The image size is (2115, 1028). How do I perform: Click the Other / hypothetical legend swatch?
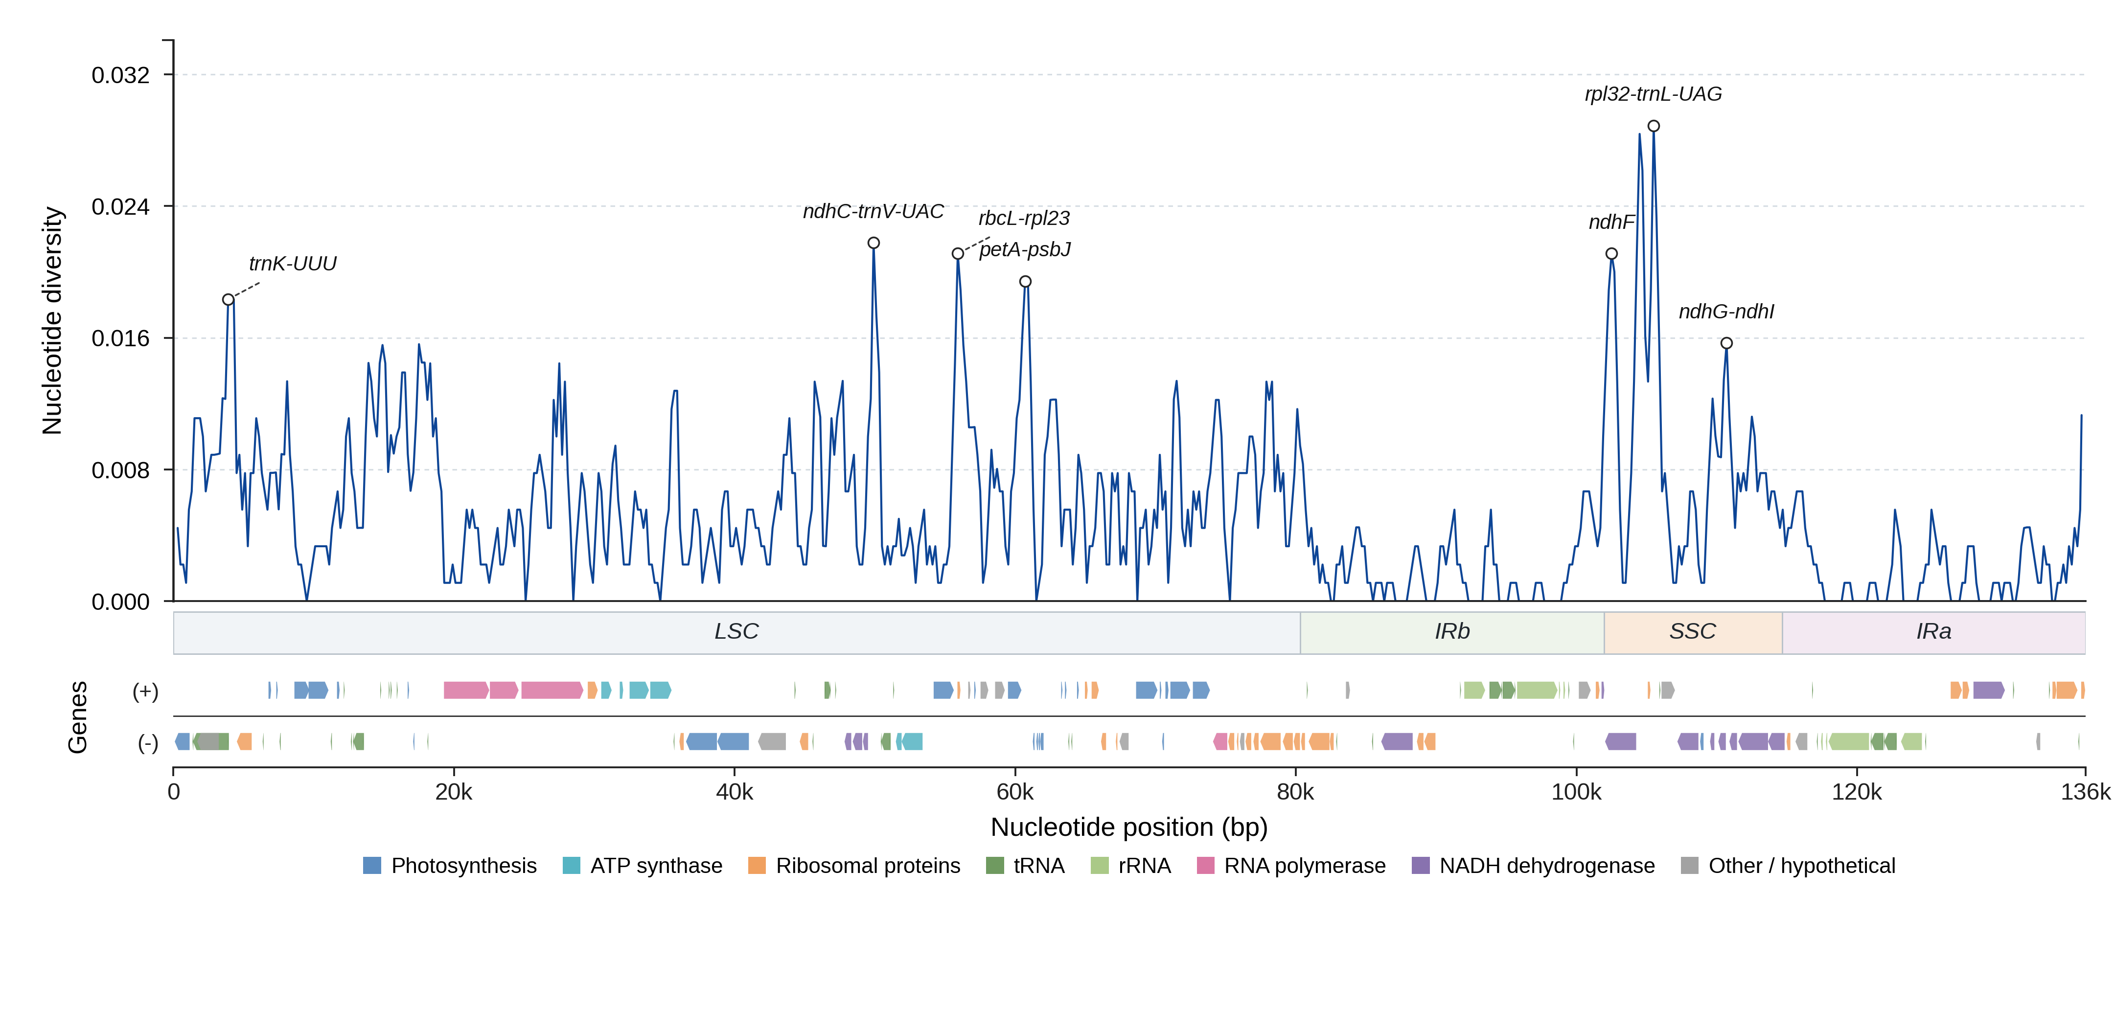pos(1690,866)
